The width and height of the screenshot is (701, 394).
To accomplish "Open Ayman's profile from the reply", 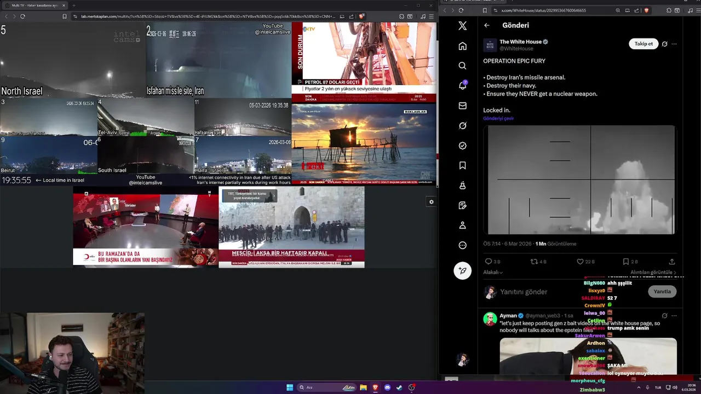I will 508,316.
